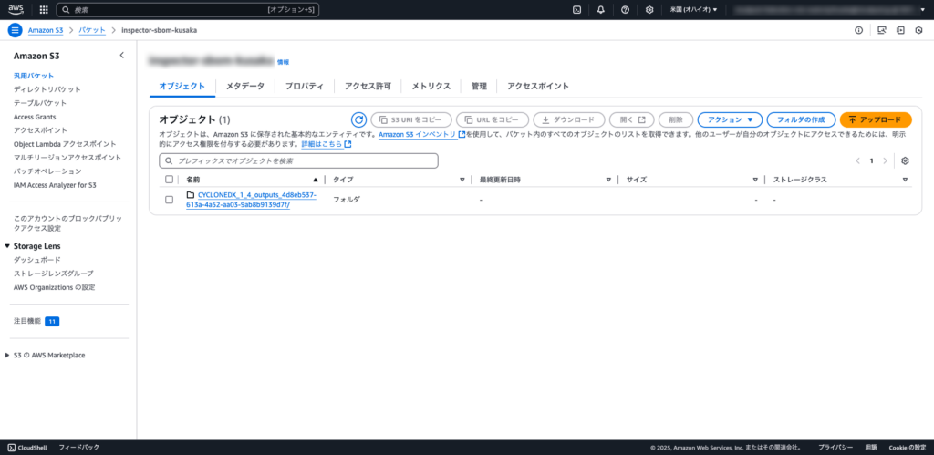Open 注目機能 with 11 badge

[x=36, y=321]
